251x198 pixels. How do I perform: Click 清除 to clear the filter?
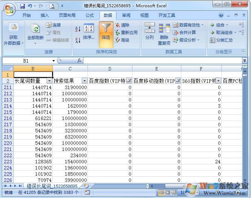tap(122, 25)
